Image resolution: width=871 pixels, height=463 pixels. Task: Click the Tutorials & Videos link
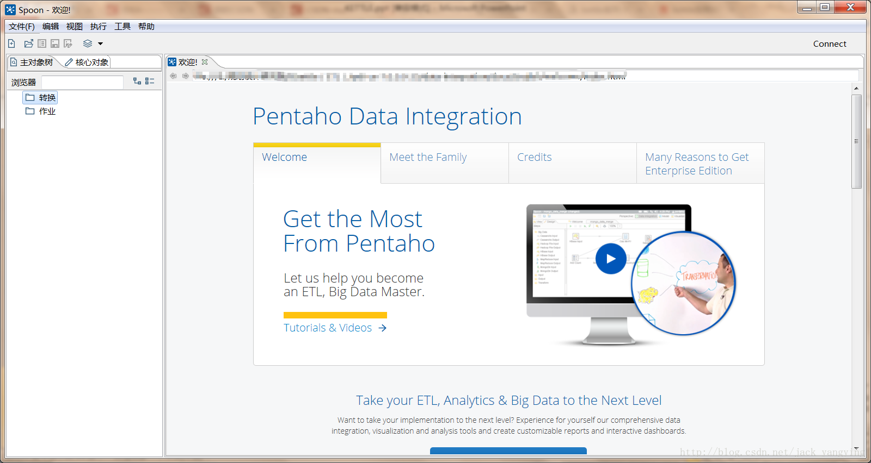(x=335, y=328)
